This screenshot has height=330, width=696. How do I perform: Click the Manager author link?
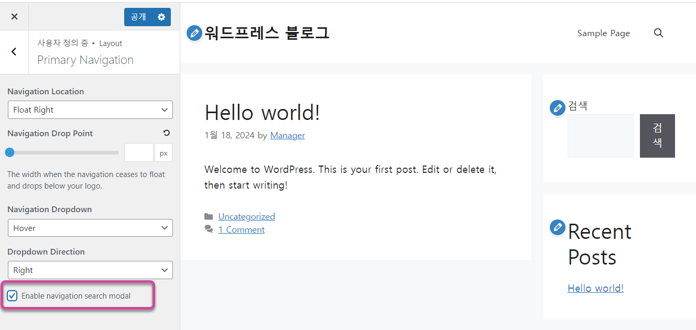[287, 135]
